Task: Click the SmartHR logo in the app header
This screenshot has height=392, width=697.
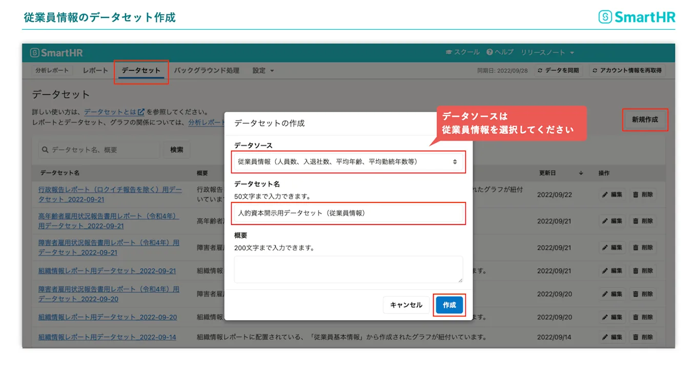Action: [56, 53]
